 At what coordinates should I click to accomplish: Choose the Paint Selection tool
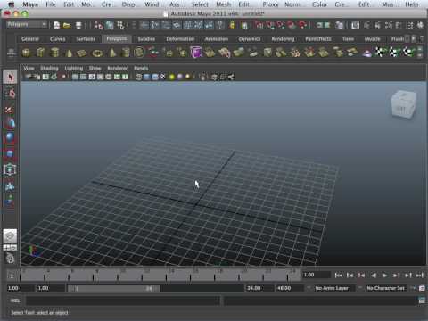pyautogui.click(x=10, y=109)
